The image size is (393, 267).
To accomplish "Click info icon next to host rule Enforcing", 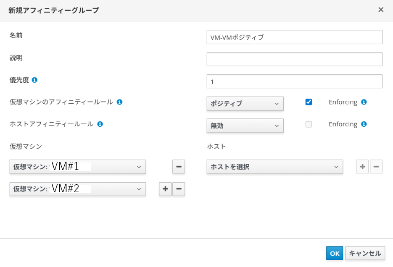I will (364, 124).
